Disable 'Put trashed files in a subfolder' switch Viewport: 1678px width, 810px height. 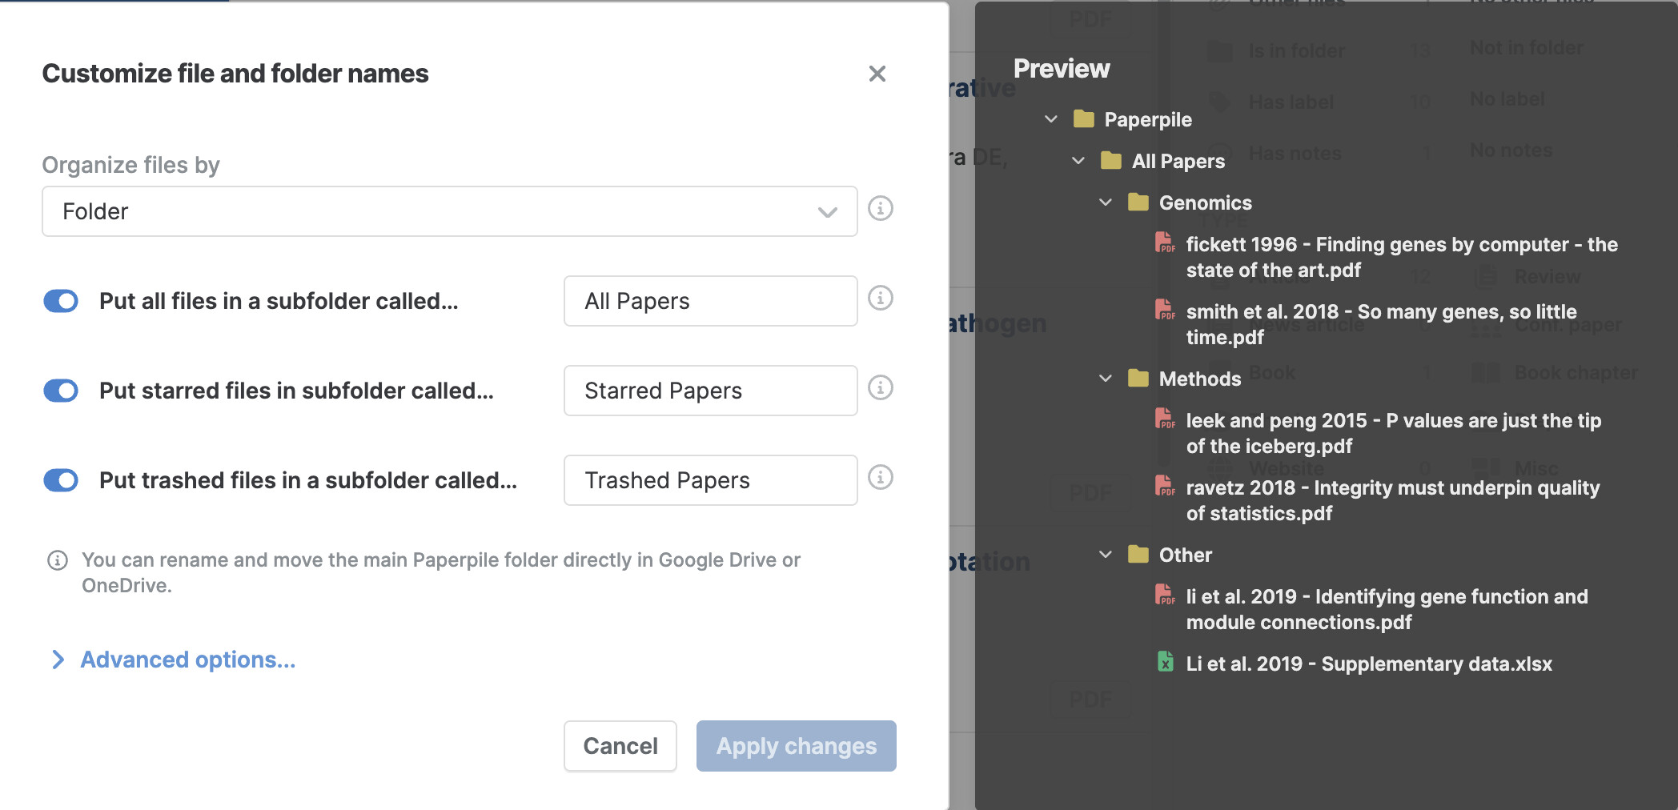point(61,480)
